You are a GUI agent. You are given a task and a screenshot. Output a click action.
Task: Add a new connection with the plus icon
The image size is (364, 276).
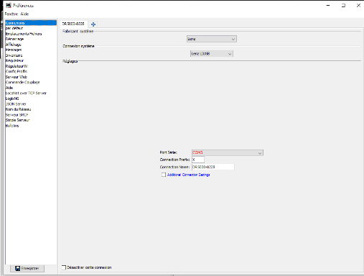[x=93, y=24]
